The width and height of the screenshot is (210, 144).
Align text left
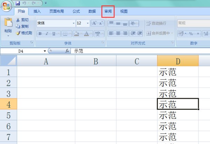[111, 33]
